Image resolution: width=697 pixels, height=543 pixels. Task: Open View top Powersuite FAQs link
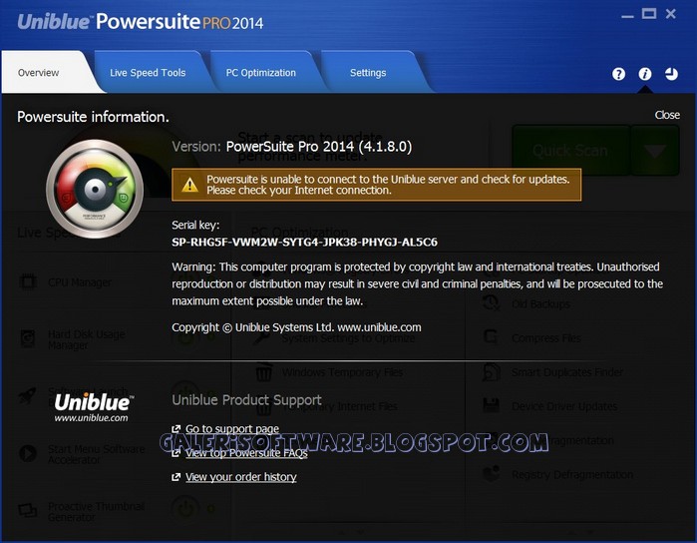(246, 453)
